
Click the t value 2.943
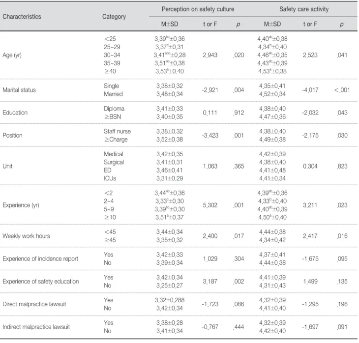tap(210, 55)
